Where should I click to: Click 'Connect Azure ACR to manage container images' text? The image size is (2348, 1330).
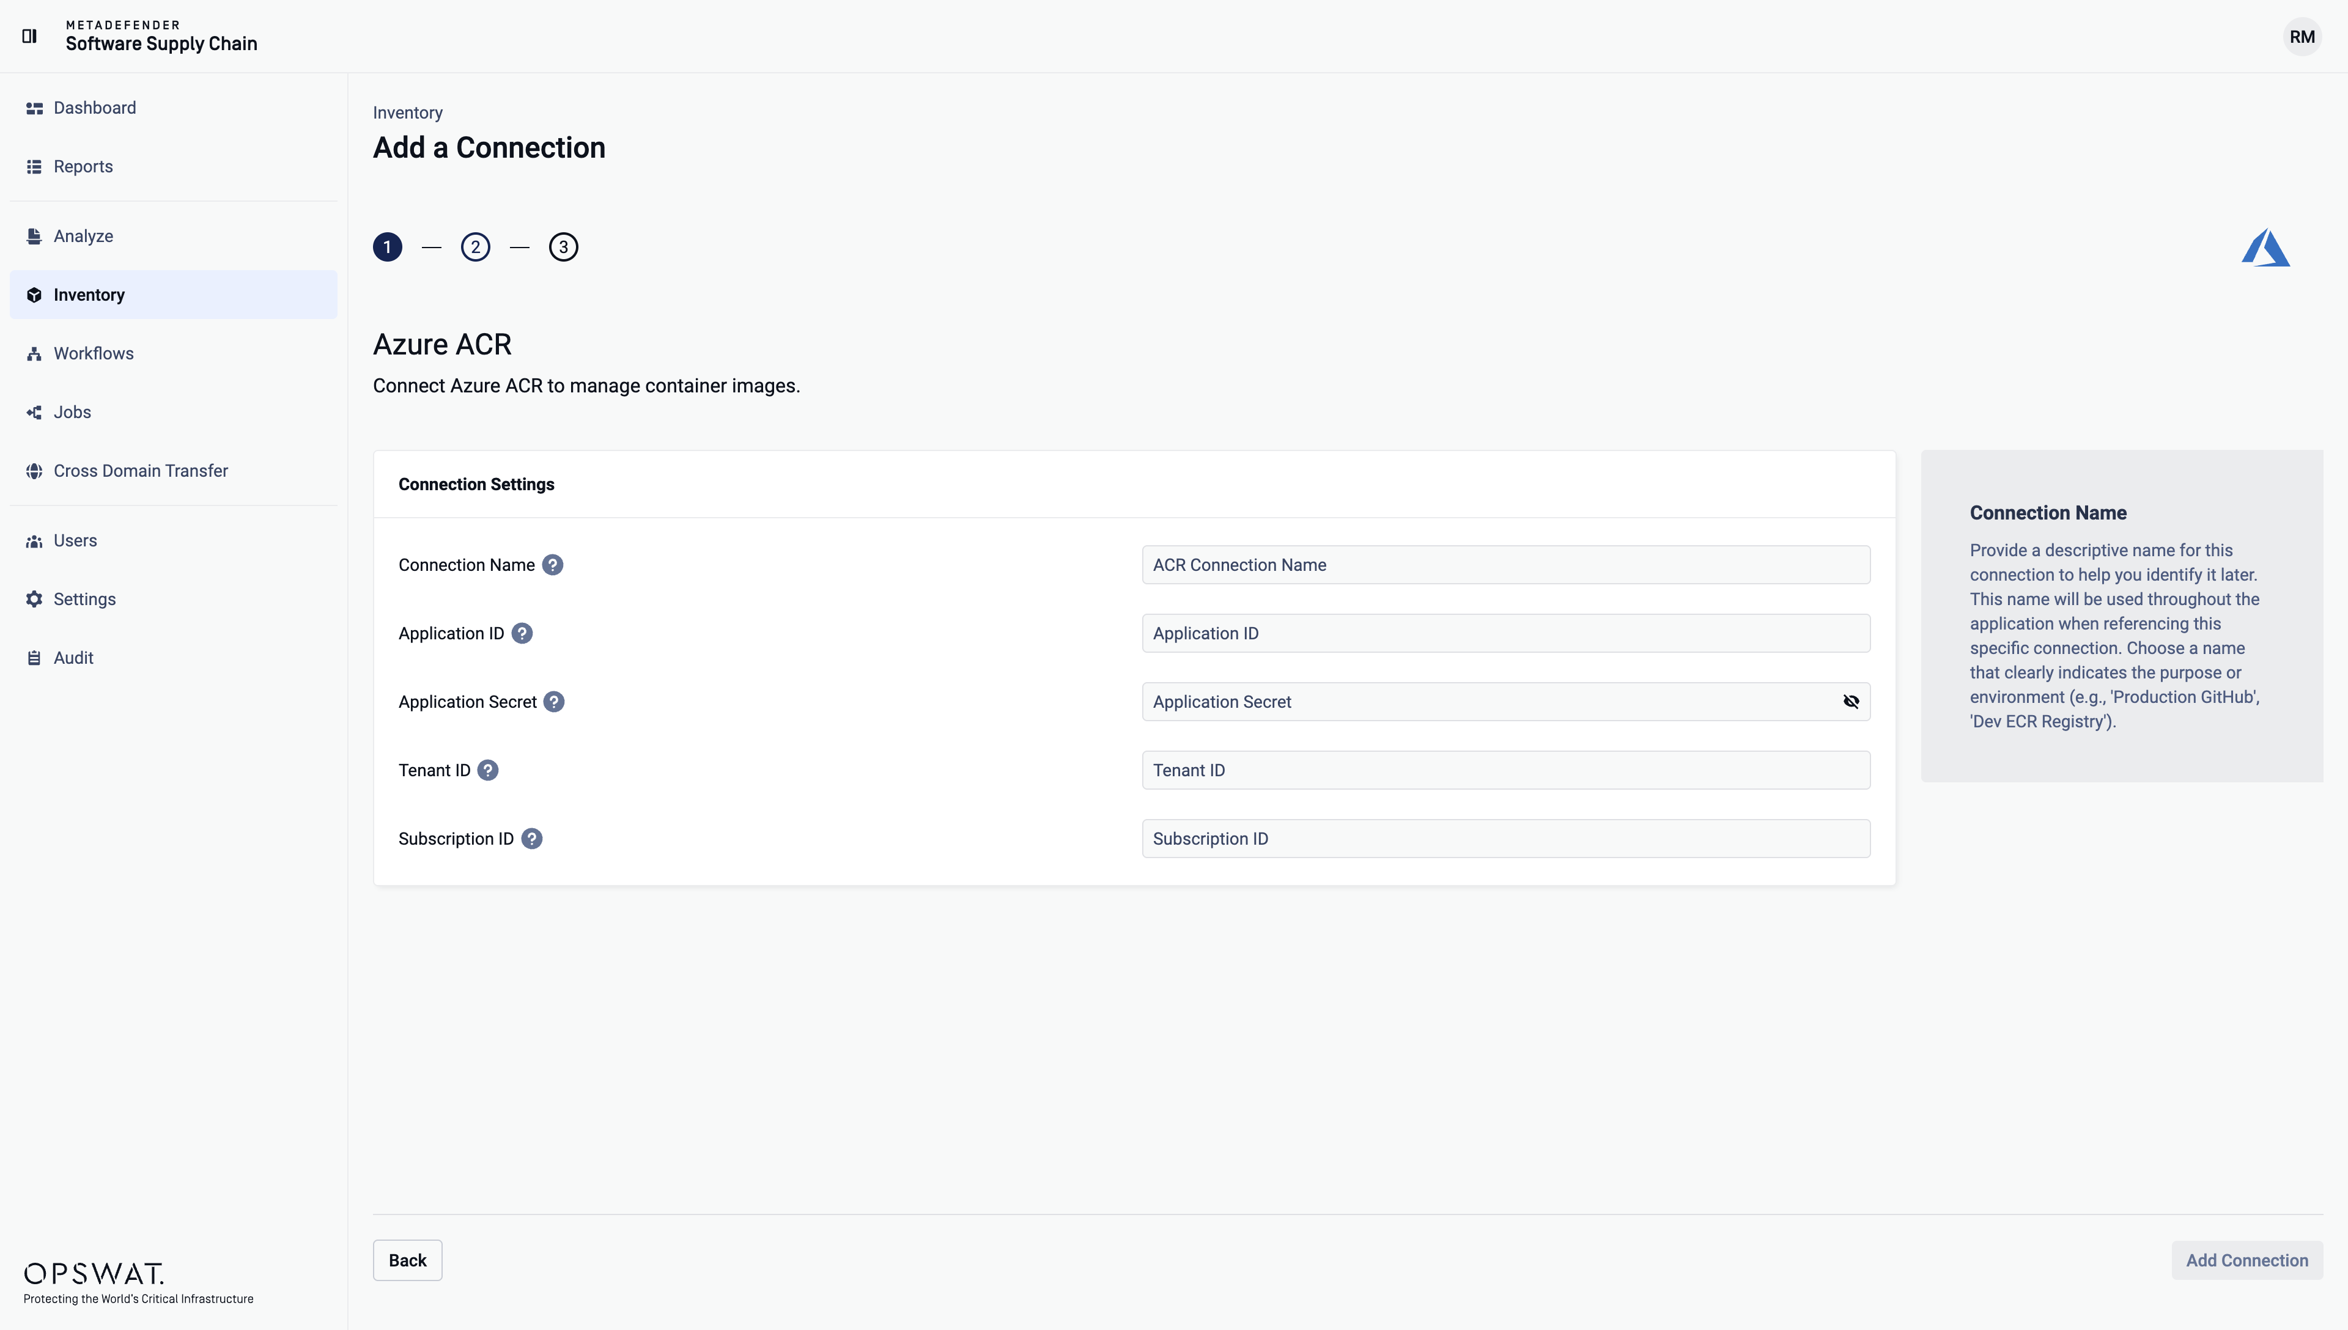point(586,386)
